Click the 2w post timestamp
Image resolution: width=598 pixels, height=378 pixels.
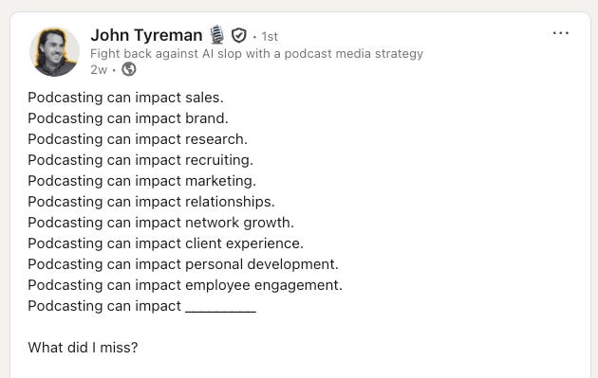(99, 70)
